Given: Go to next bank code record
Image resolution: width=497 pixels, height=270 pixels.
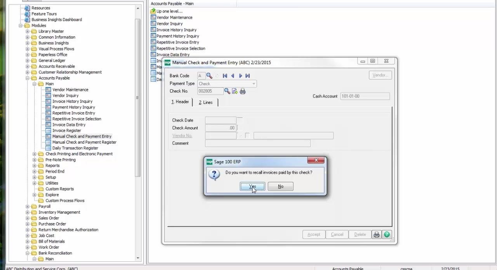Looking at the screenshot, I should 240,76.
